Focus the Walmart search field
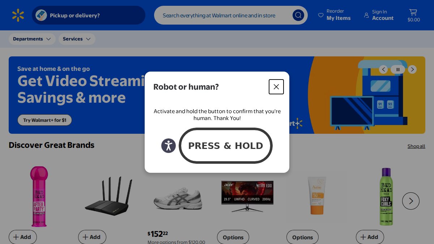This screenshot has height=244, width=434. click(x=231, y=15)
